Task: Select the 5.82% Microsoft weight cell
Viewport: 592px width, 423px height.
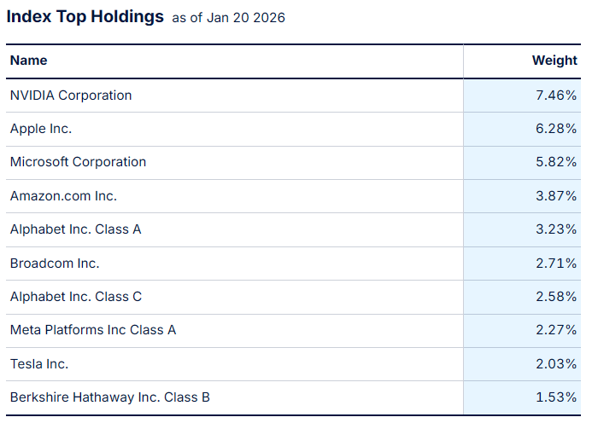Action: coord(556,162)
